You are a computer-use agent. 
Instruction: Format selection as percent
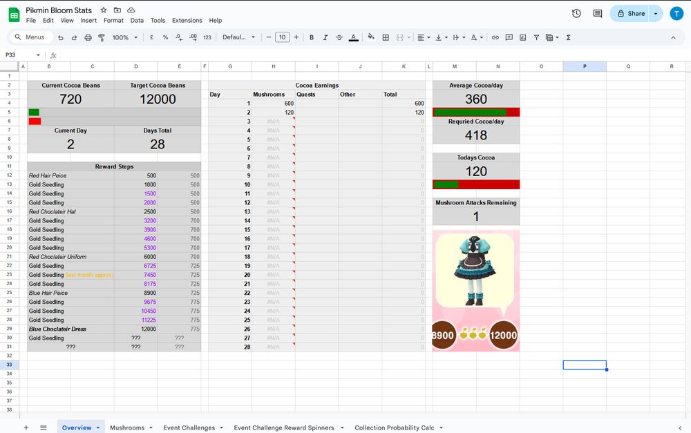(x=165, y=37)
